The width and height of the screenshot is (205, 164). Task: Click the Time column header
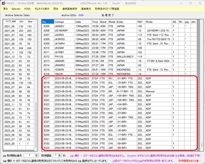tap(95, 22)
